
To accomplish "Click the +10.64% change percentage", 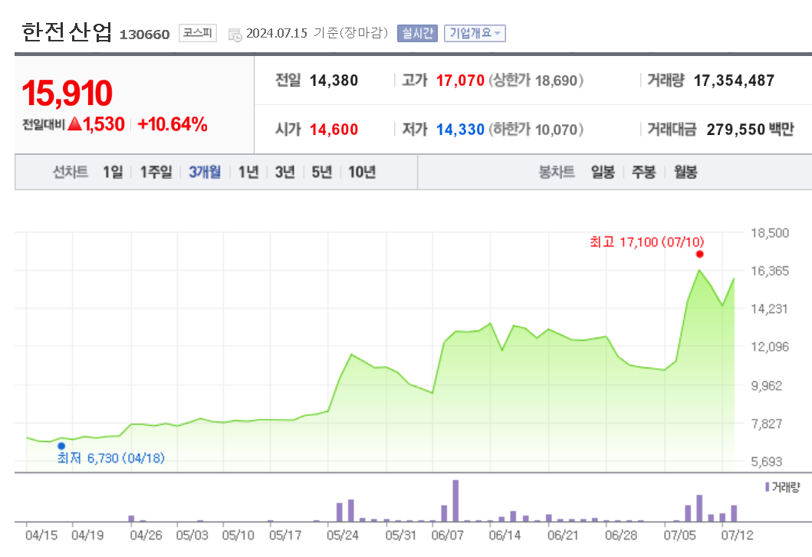I will tap(173, 124).
